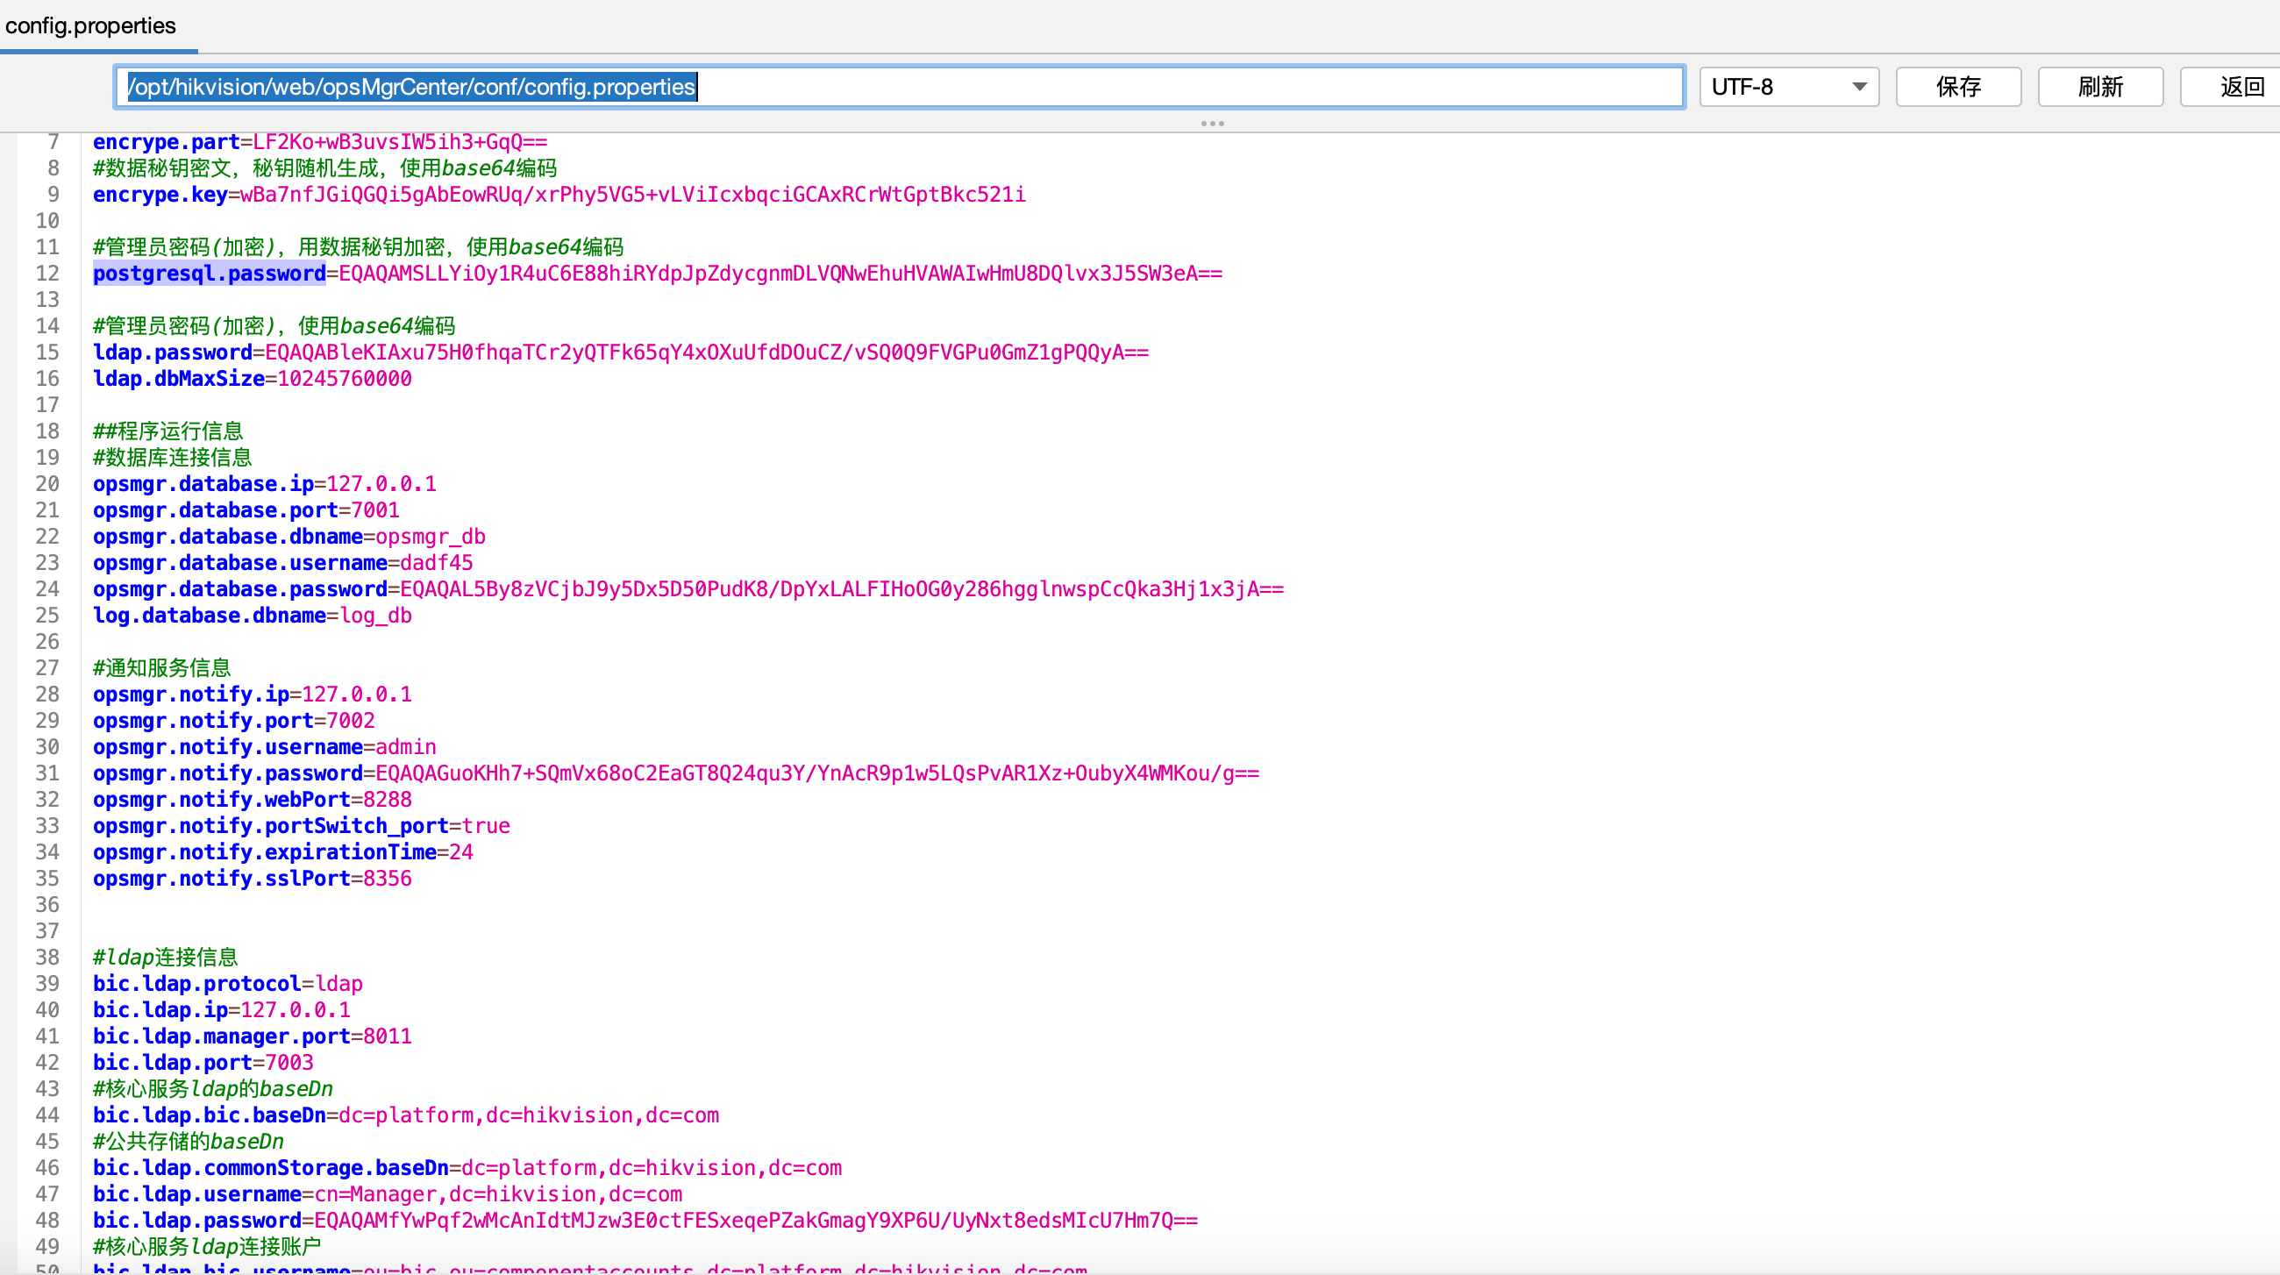Click the bic.ldap.protocol line
This screenshot has height=1275, width=2280.
[x=227, y=984]
